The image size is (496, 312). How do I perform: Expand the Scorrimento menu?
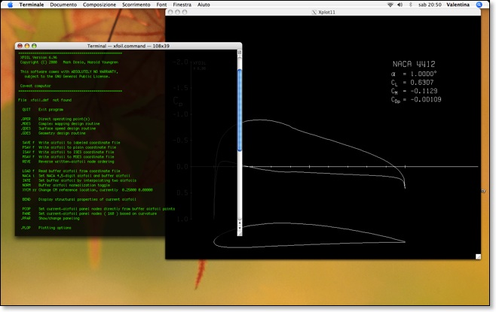136,5
